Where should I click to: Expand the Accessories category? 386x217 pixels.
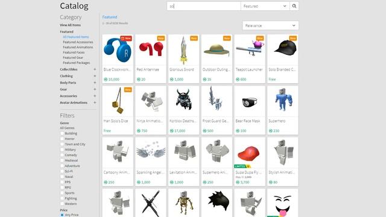tap(95, 96)
